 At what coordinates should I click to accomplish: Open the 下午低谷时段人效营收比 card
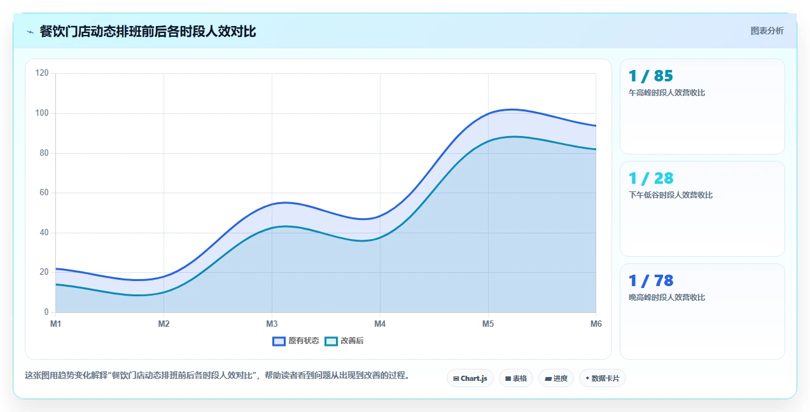pos(702,209)
